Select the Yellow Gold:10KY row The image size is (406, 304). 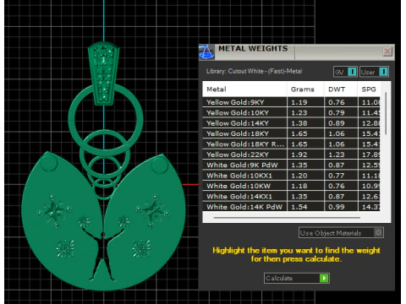point(291,112)
